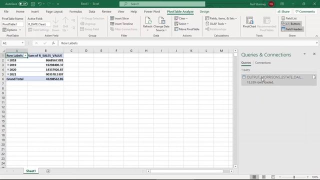The height and width of the screenshot is (180, 320).
Task: Open the Clear dropdown
Action: pos(181,18)
